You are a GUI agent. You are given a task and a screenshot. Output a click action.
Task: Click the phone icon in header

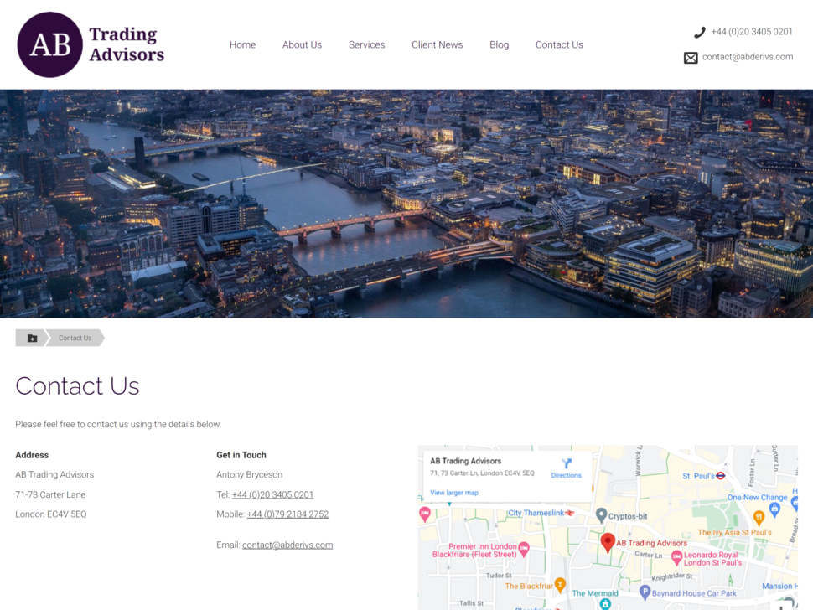(700, 32)
